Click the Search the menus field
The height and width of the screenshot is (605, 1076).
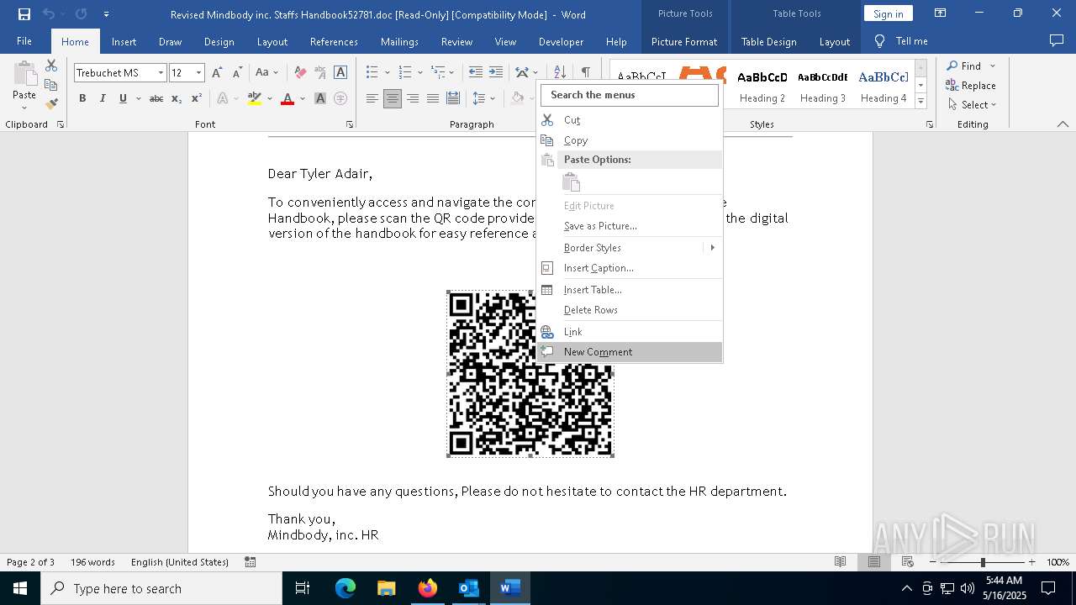[630, 95]
